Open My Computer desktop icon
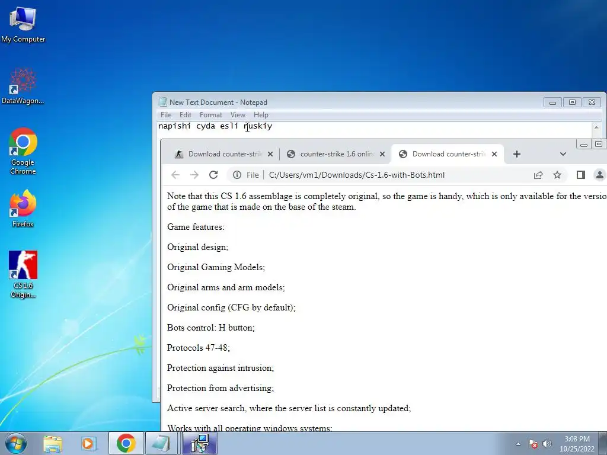The width and height of the screenshot is (607, 455). (23, 24)
